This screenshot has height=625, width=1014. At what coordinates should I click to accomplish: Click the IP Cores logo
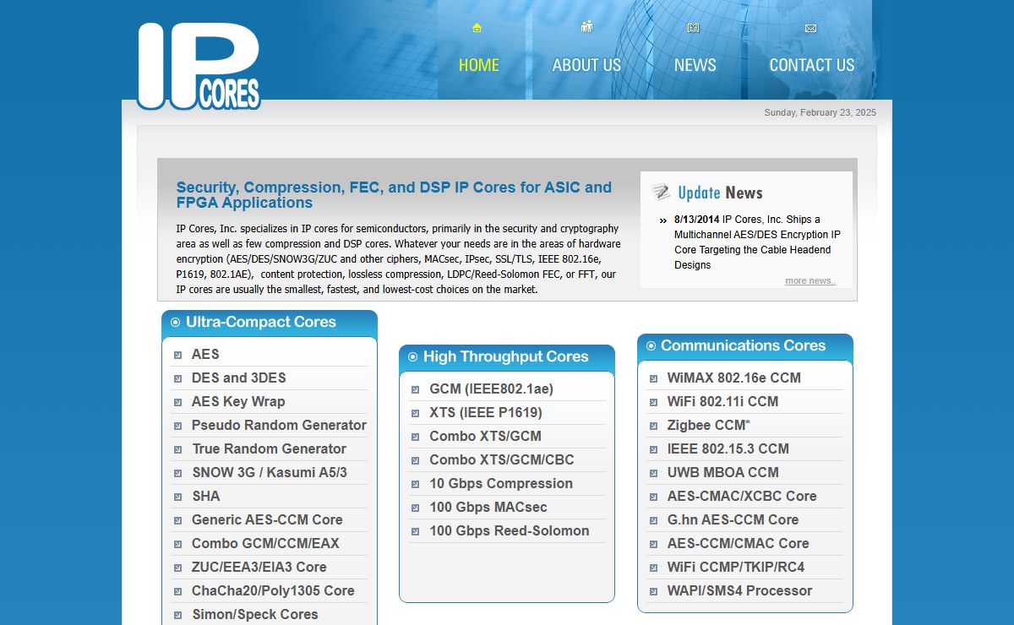[199, 66]
